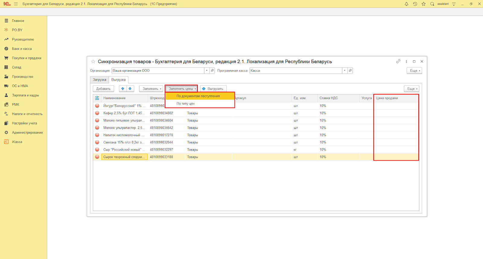Select row Кефир 2,5% бут.ПЭТ
483x259 pixels.
click(x=256, y=113)
